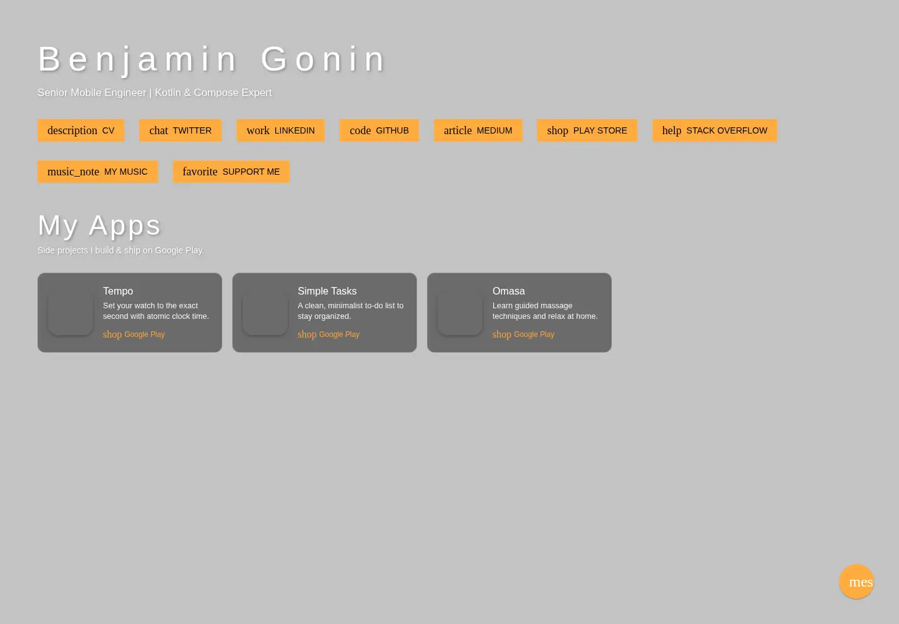Open the Tempo Google Play link
This screenshot has width=899, height=624.
(134, 334)
